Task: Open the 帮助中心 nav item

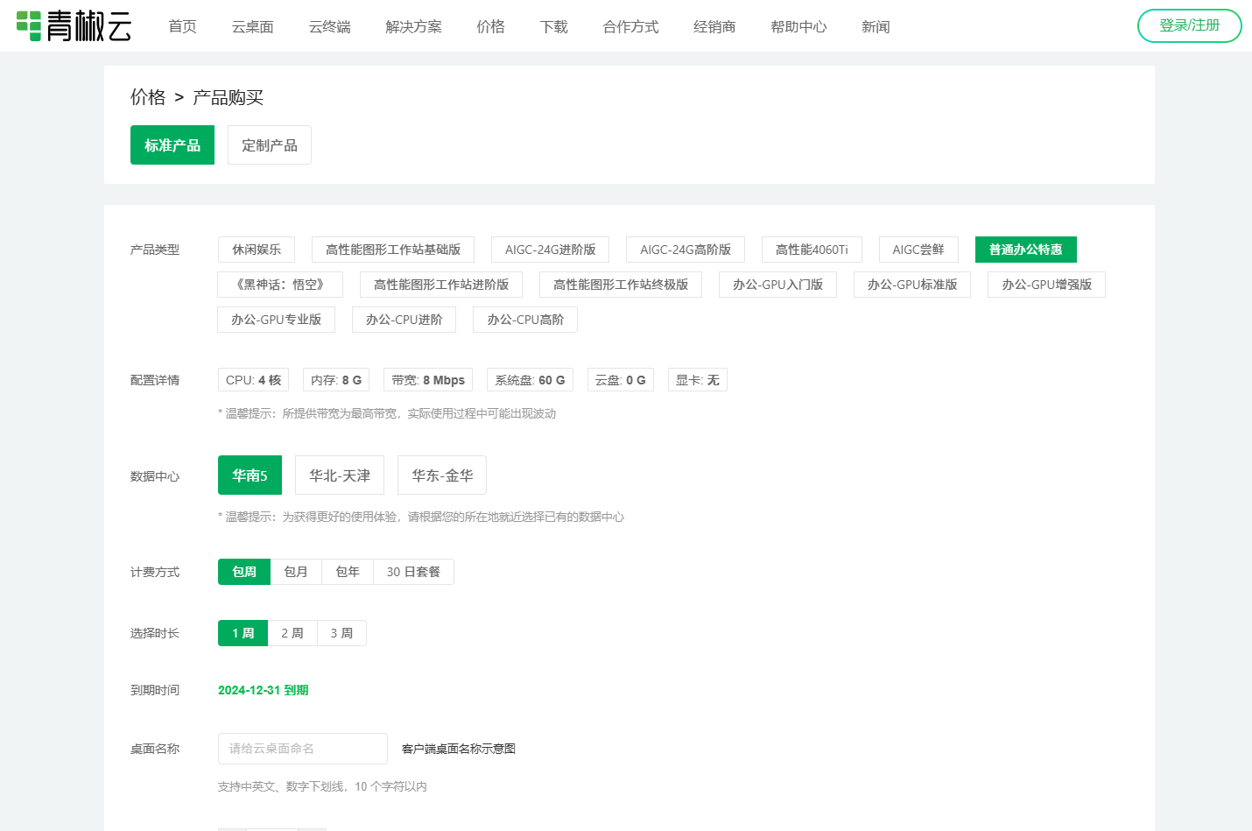Action: [x=798, y=27]
